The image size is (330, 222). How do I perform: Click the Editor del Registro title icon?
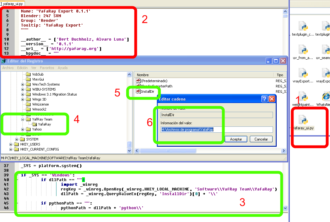[3, 61]
